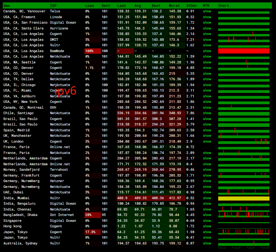Show MTR for India, Mumbai Vultr

click(207, 198)
